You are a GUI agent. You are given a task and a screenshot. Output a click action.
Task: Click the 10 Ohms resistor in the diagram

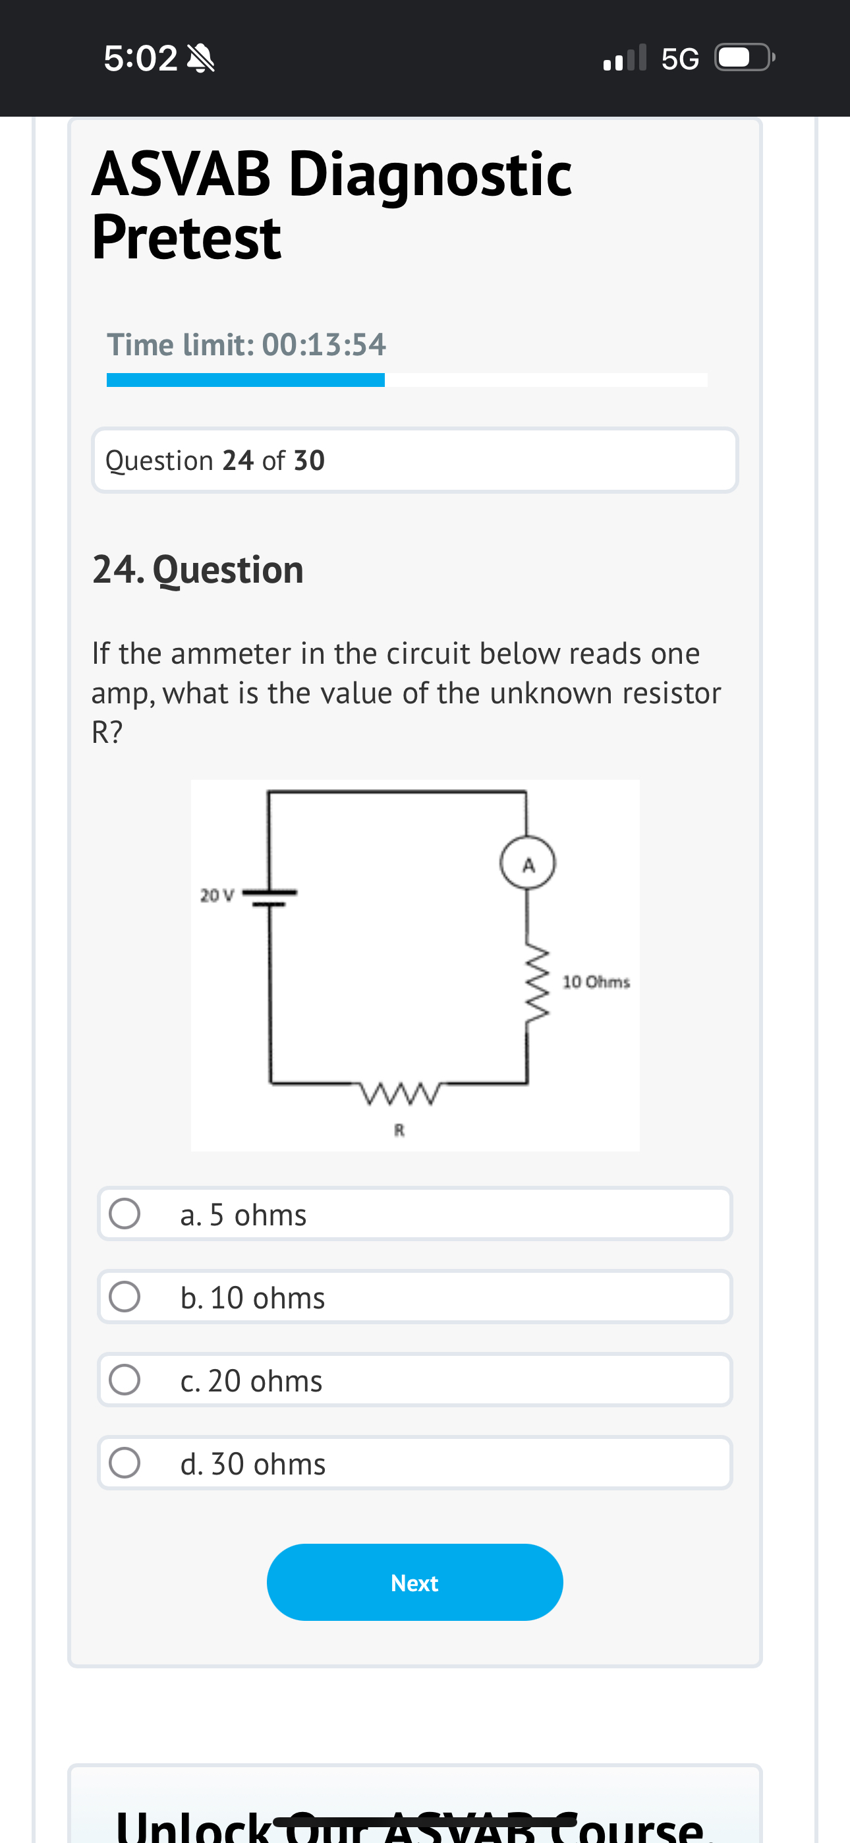(x=536, y=980)
